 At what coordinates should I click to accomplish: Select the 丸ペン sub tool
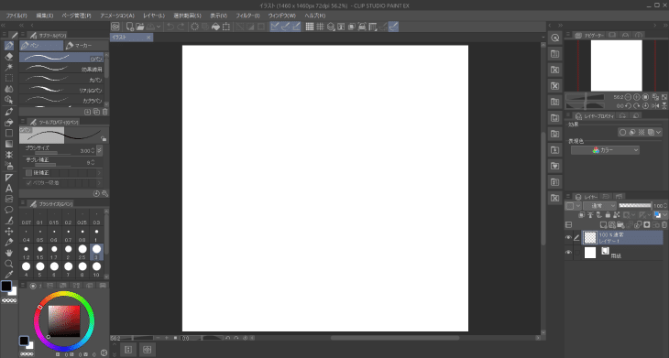tap(62, 80)
